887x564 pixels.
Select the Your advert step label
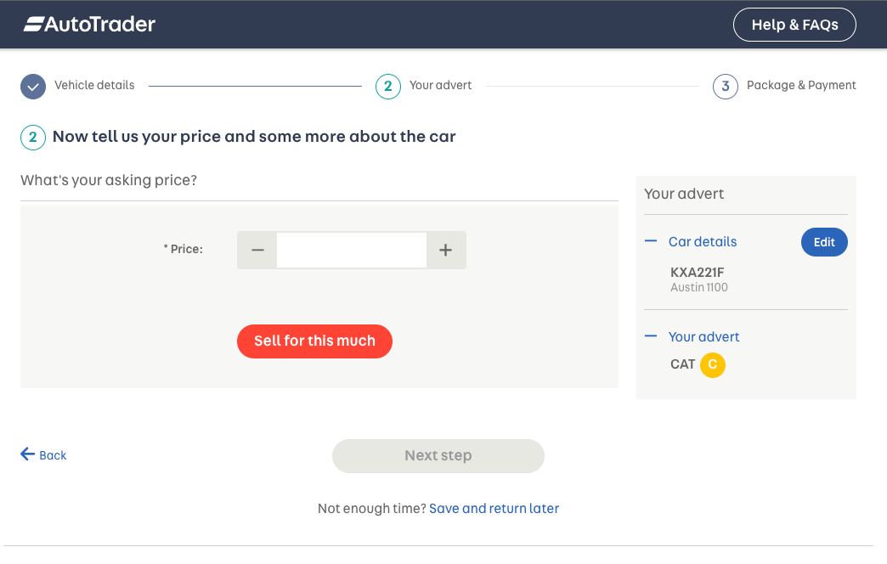(x=440, y=86)
